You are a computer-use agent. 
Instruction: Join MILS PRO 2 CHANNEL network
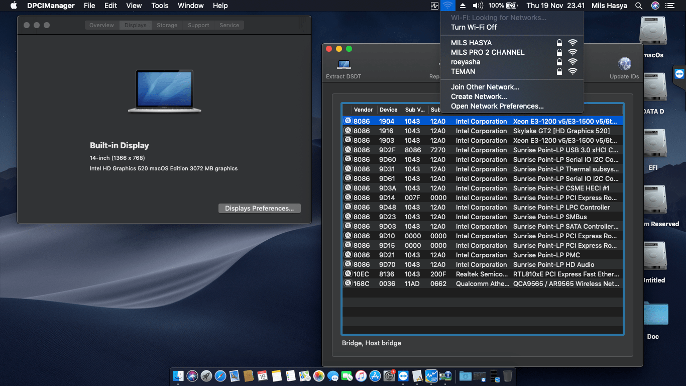click(512, 52)
